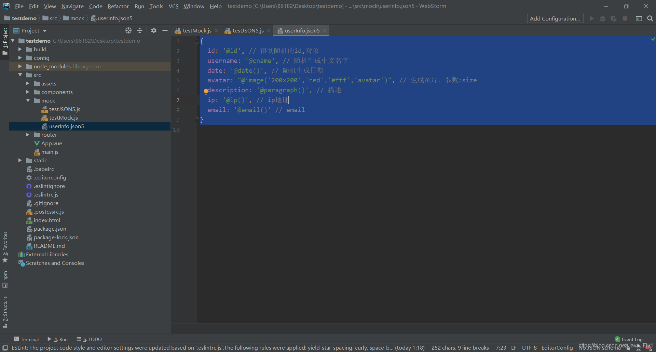Select App.vue in project tree
Viewport: 656px width, 352px height.
pyautogui.click(x=52, y=143)
